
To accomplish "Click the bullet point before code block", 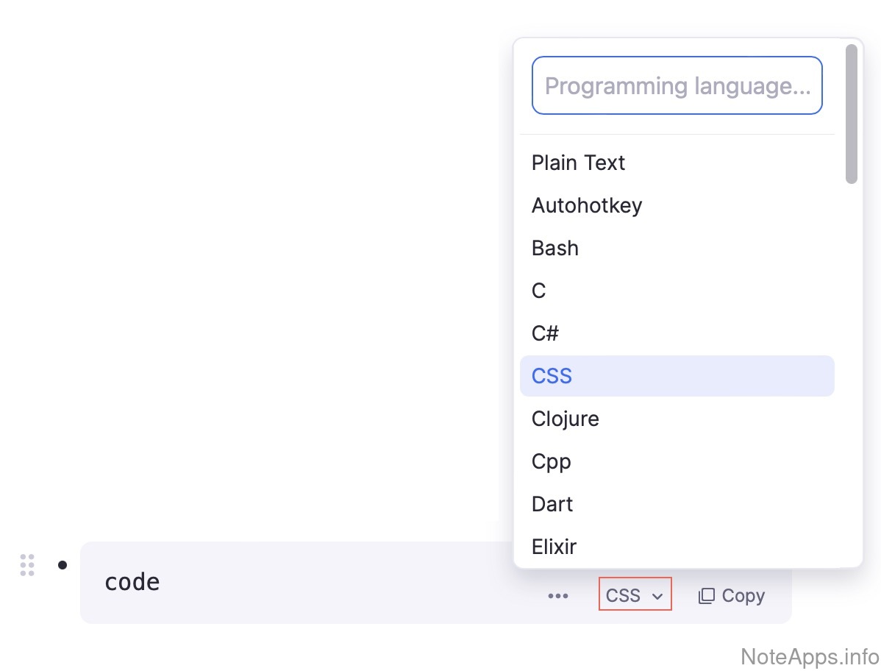I will pos(63,565).
